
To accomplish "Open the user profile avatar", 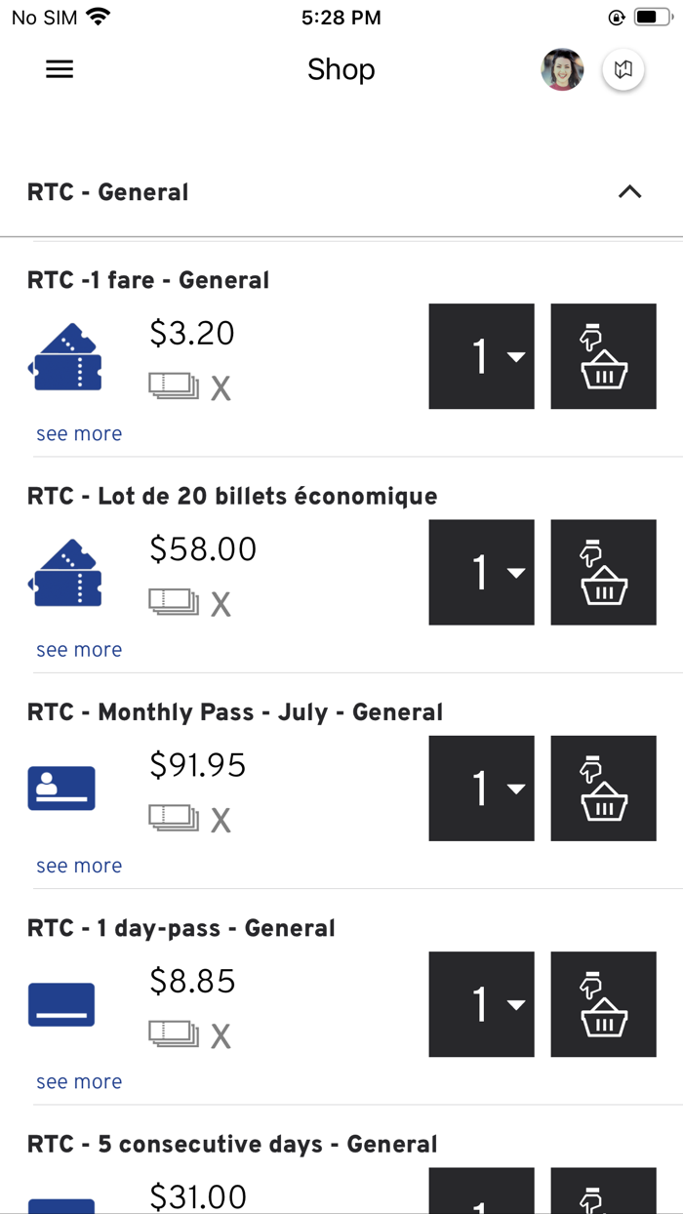I will (x=562, y=69).
